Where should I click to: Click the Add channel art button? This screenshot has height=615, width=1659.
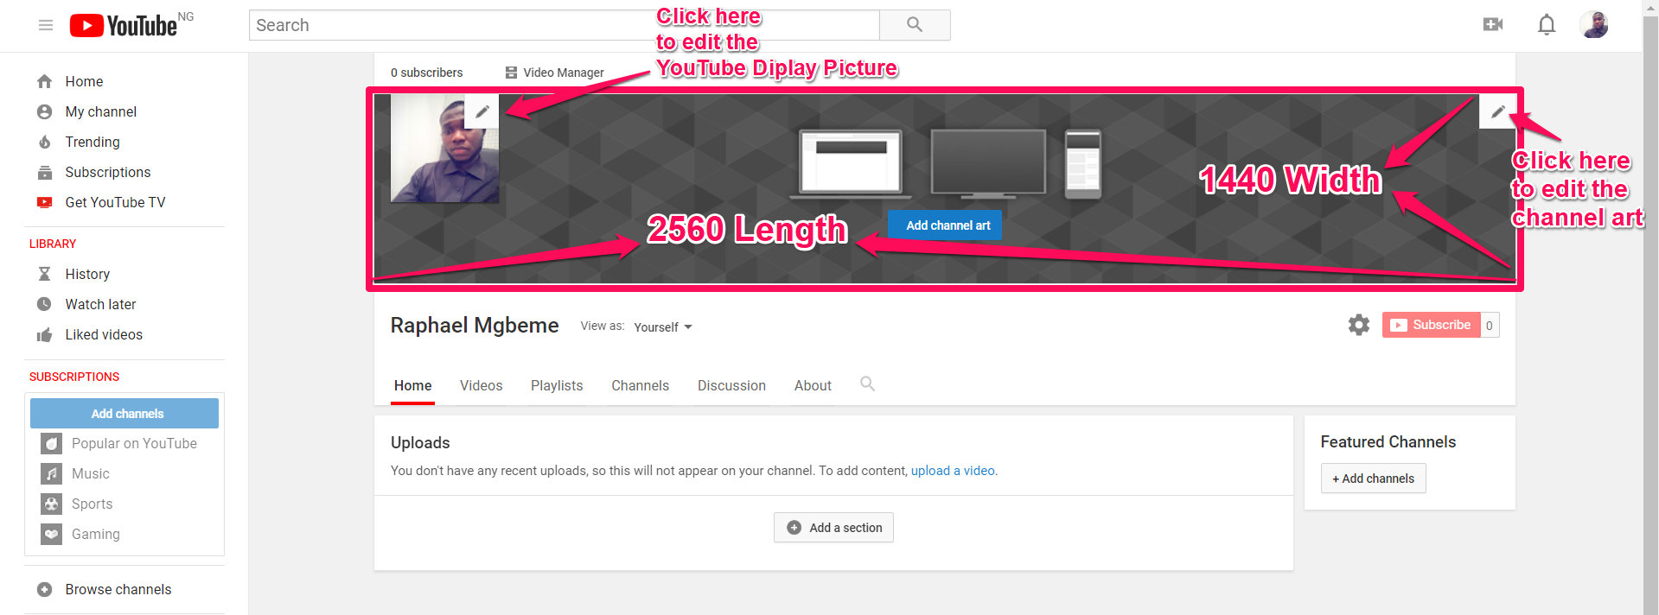tap(948, 225)
